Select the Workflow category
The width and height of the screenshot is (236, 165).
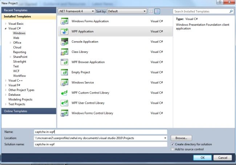19,76
